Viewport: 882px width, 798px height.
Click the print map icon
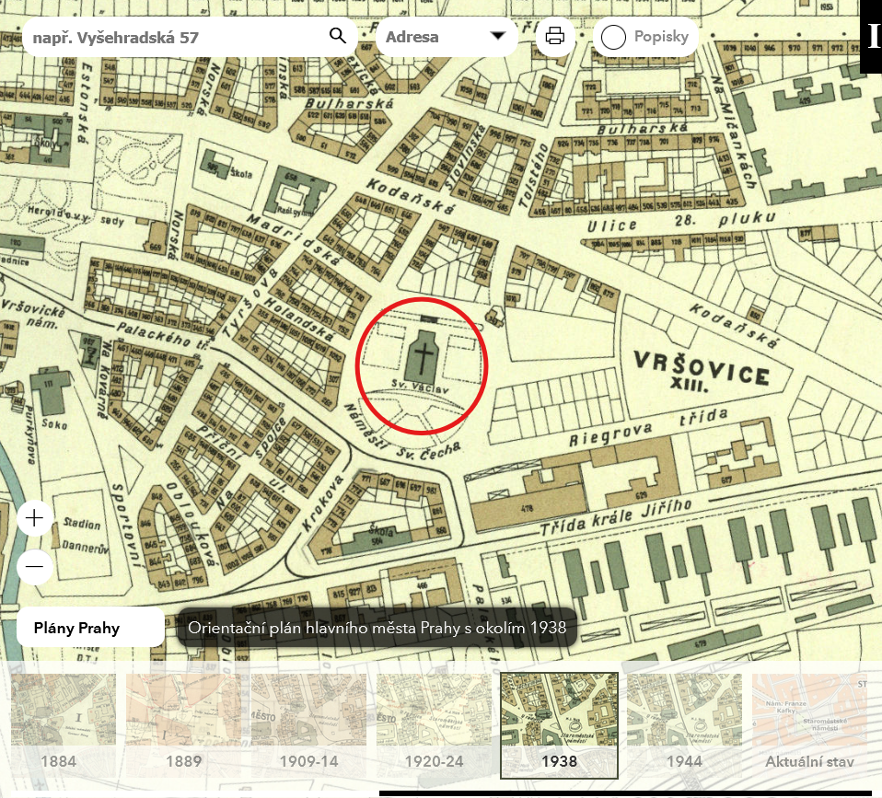(555, 37)
